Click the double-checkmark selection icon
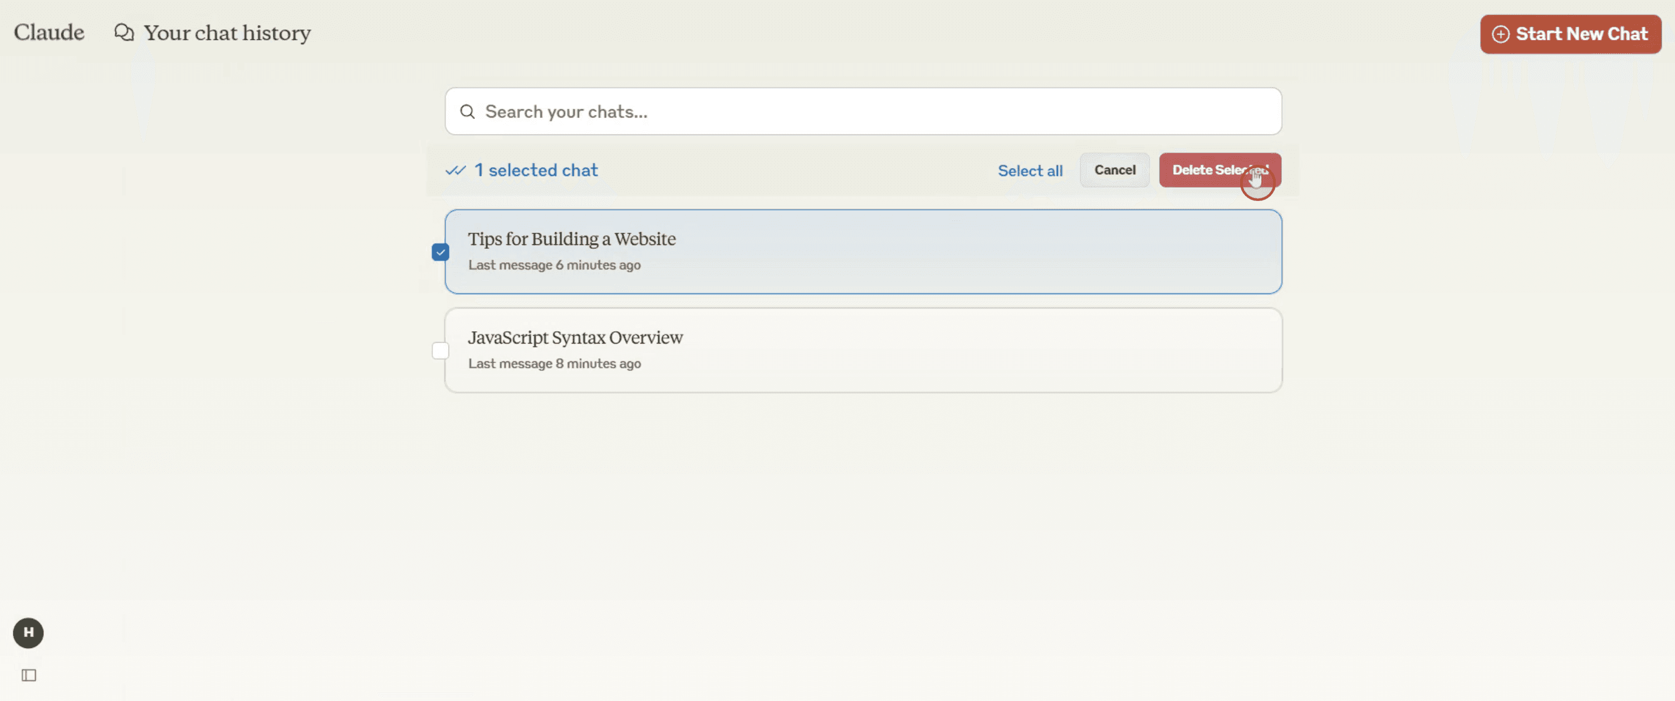The width and height of the screenshot is (1675, 701). pyautogui.click(x=455, y=170)
